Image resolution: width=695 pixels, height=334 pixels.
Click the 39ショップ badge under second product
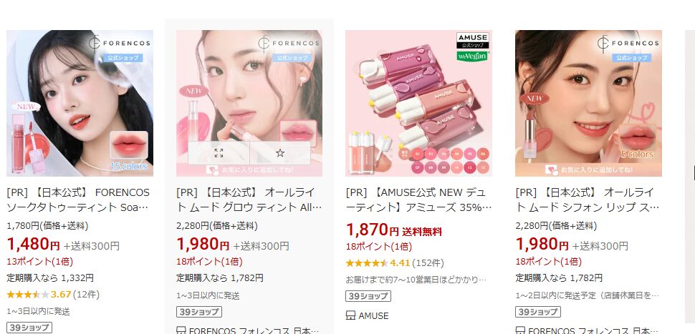click(x=199, y=312)
